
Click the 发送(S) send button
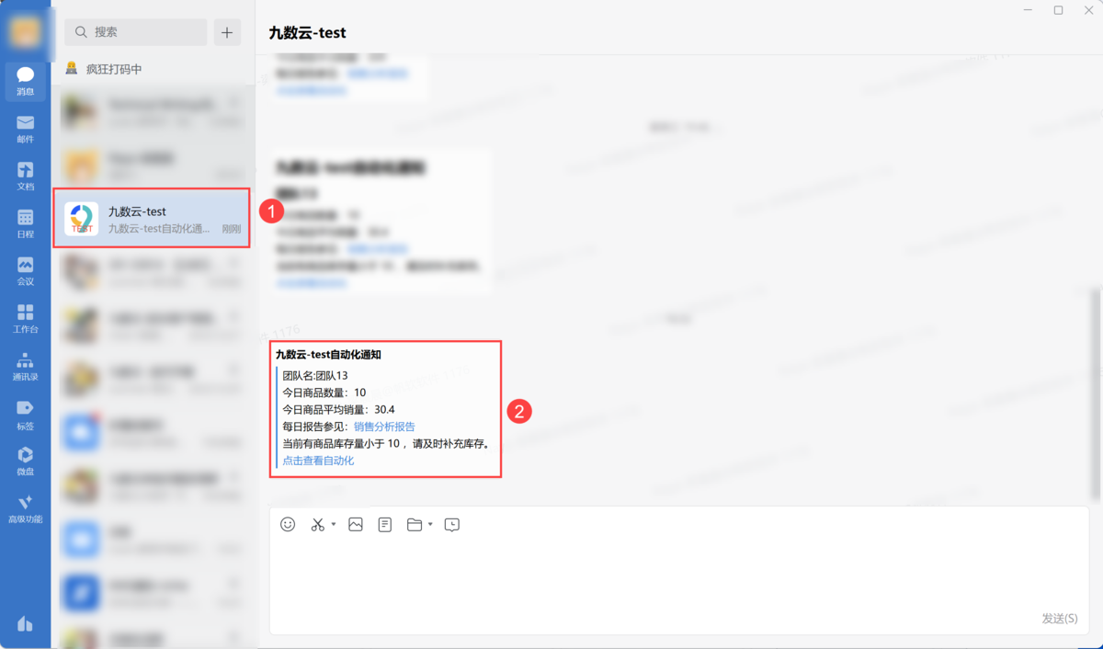coord(1060,619)
